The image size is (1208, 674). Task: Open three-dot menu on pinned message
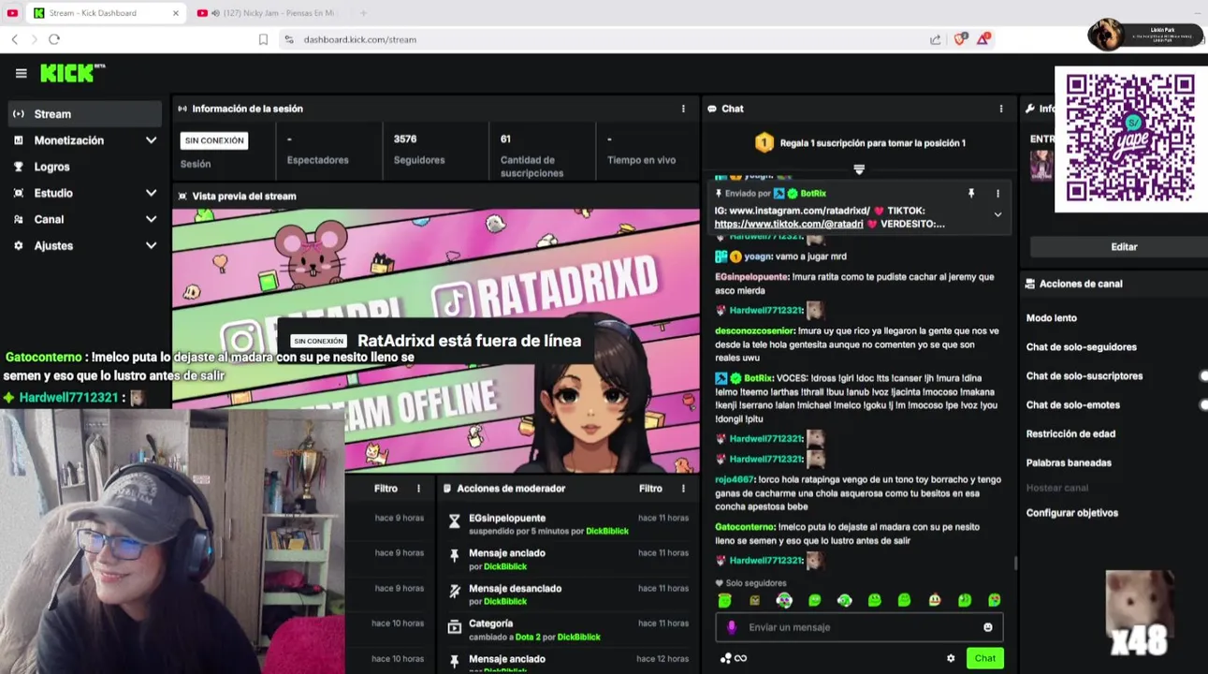997,194
